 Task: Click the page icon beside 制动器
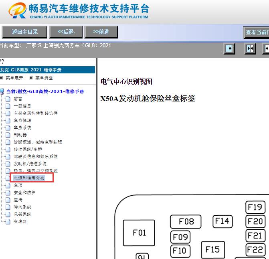tap(8, 135)
